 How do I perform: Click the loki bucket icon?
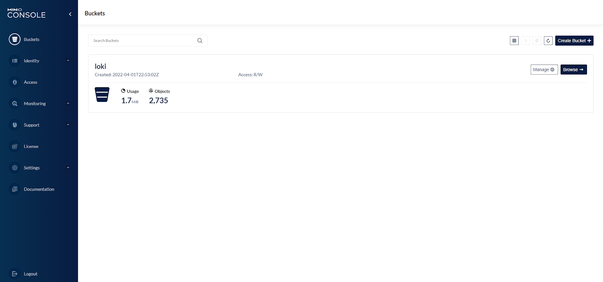pyautogui.click(x=102, y=95)
